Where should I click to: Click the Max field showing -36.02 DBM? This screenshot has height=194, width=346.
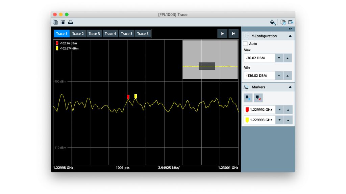[x=259, y=58]
